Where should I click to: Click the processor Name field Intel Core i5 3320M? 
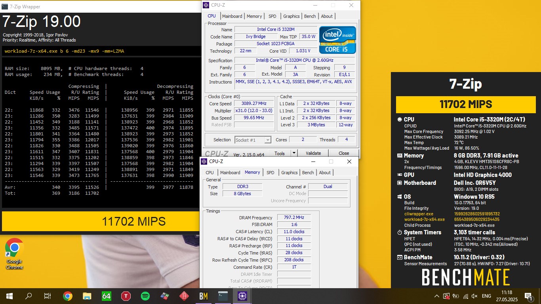point(276,29)
